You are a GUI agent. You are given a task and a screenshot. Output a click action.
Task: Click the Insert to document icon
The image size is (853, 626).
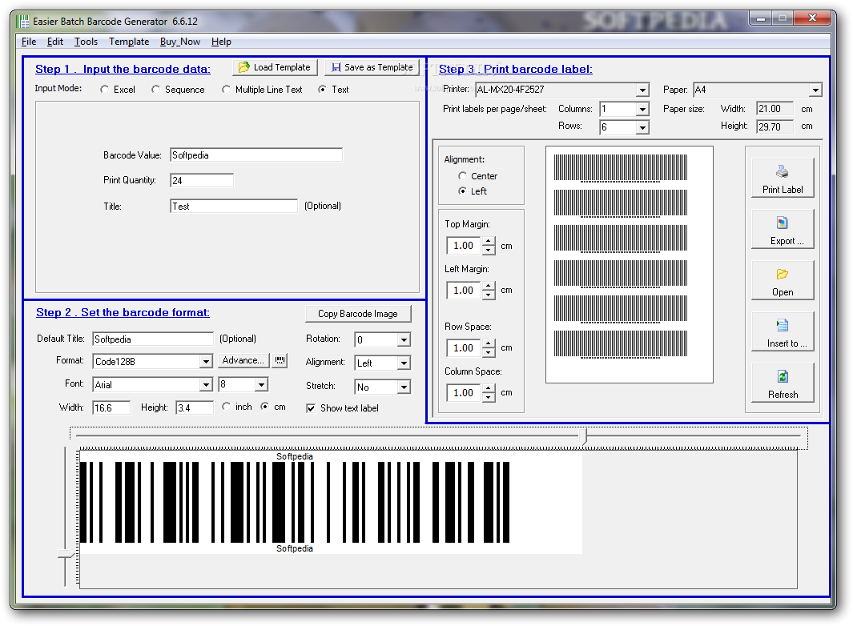783,325
